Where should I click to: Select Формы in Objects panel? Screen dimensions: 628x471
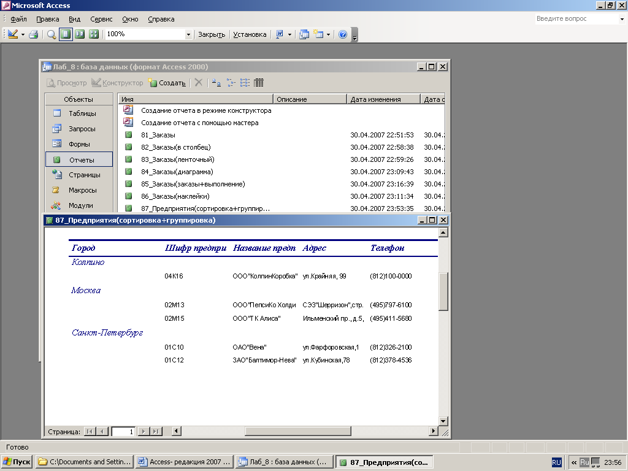coord(78,144)
